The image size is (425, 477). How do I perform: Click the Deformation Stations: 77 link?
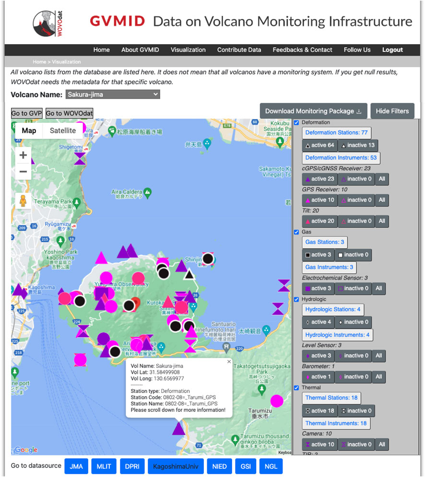(337, 133)
